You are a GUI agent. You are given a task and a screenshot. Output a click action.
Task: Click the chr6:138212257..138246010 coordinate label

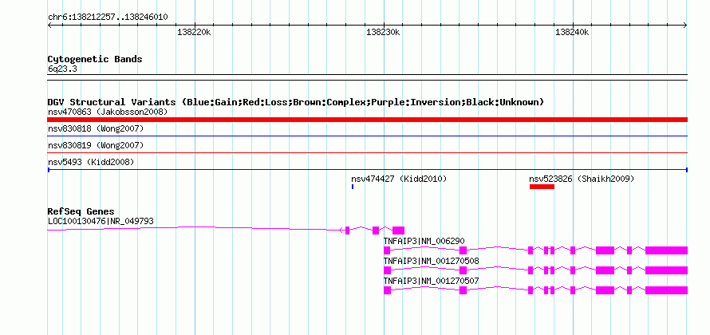[x=108, y=18]
